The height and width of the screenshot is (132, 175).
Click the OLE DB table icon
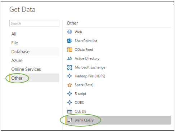coord(69,111)
